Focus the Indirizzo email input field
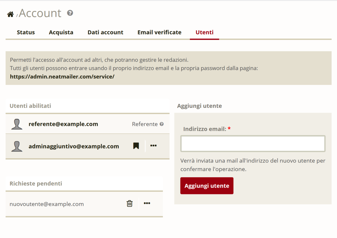This screenshot has height=238, width=337. point(253,144)
